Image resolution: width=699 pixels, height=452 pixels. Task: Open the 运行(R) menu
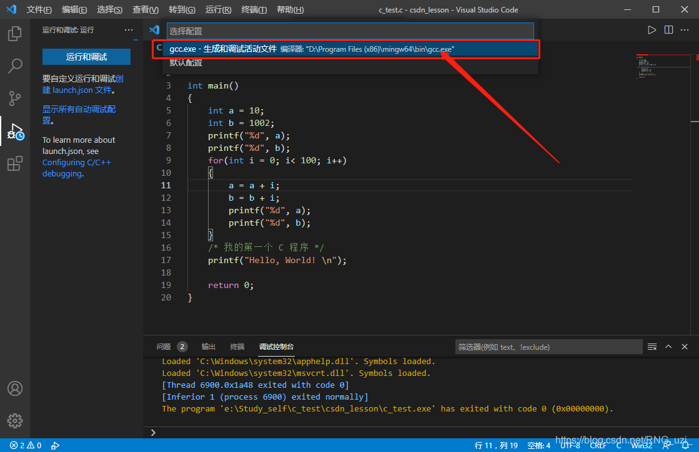point(219,10)
